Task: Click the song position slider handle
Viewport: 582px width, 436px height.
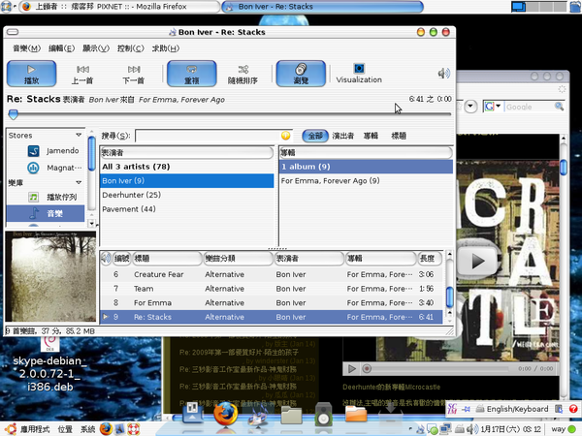Action: click(x=13, y=114)
